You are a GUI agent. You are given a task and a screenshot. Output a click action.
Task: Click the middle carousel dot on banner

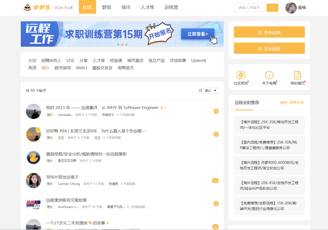click(122, 45)
